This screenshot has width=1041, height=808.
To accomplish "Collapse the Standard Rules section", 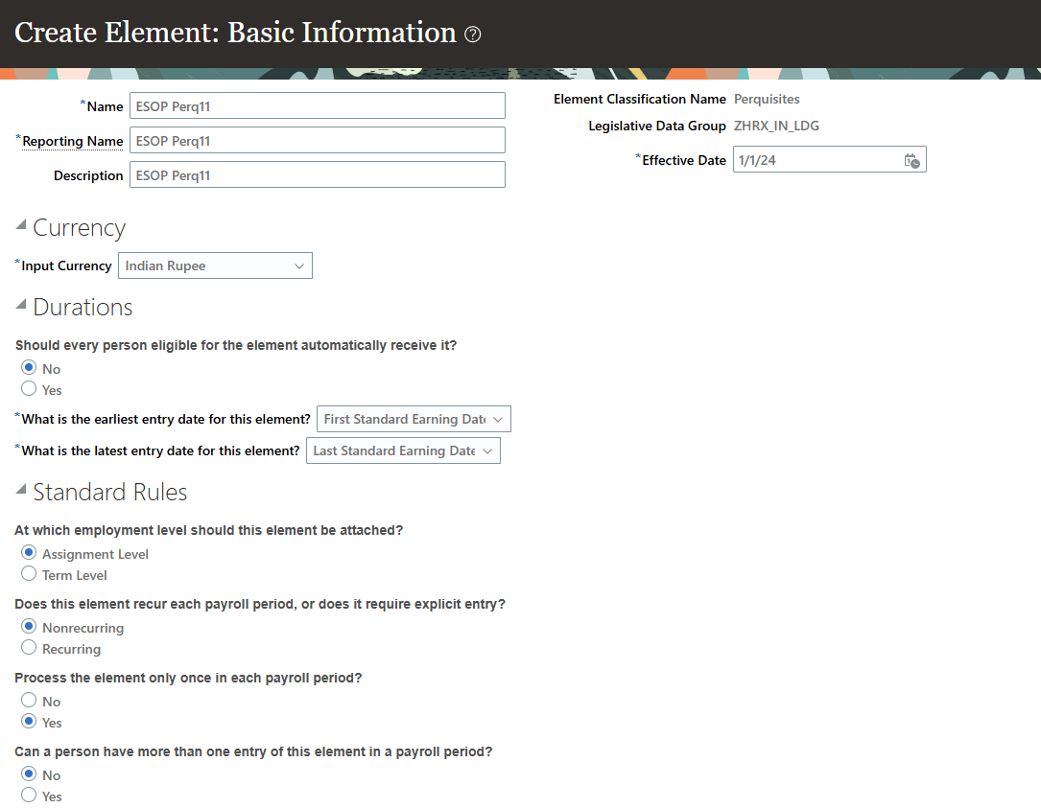I will coord(21,490).
